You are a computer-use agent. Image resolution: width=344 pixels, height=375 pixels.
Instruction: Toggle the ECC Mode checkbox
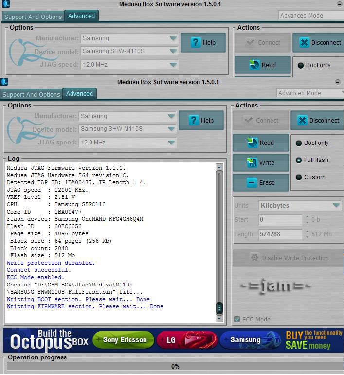pyautogui.click(x=237, y=319)
